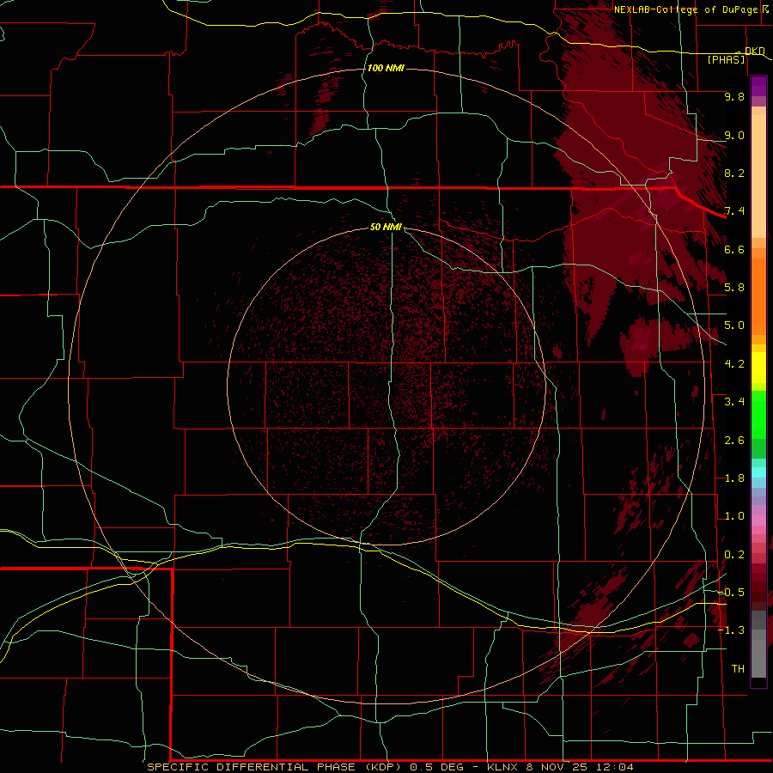The width and height of the screenshot is (773, 773).
Task: Click the TH label on color scale
Action: point(738,669)
